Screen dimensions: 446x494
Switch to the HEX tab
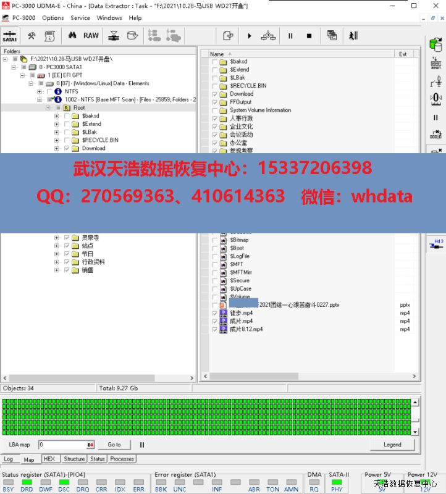(49, 459)
